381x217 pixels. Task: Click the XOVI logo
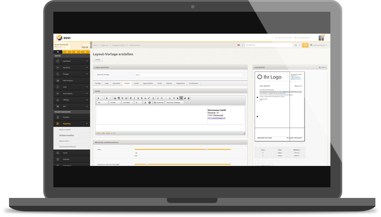coord(63,38)
